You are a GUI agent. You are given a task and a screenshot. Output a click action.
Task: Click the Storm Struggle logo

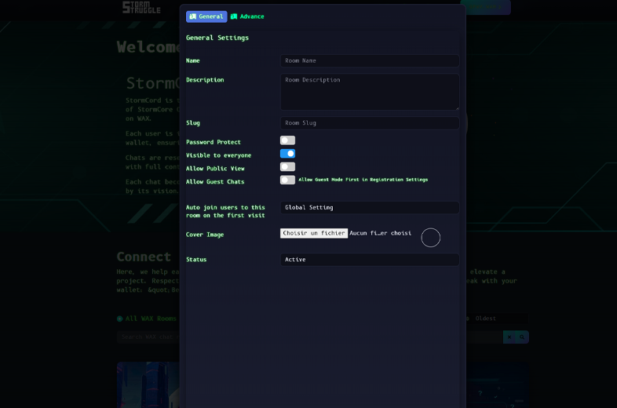pyautogui.click(x=141, y=7)
